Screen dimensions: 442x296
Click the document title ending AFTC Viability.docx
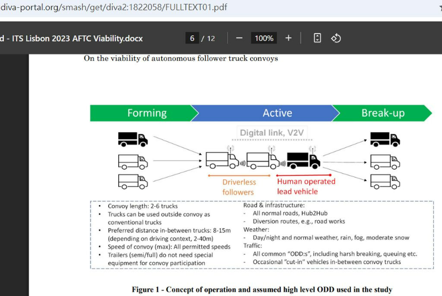[x=72, y=38]
